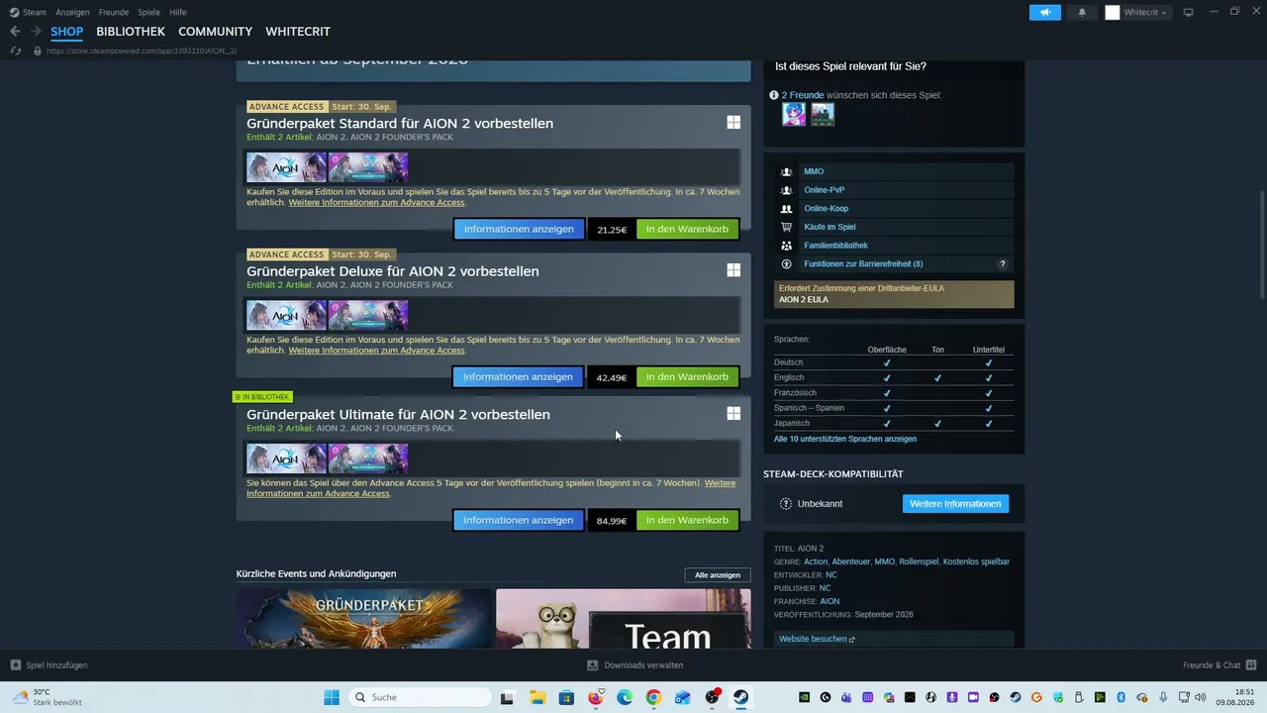Switch to the SHOP tab
The height and width of the screenshot is (713, 1267).
pos(67,32)
